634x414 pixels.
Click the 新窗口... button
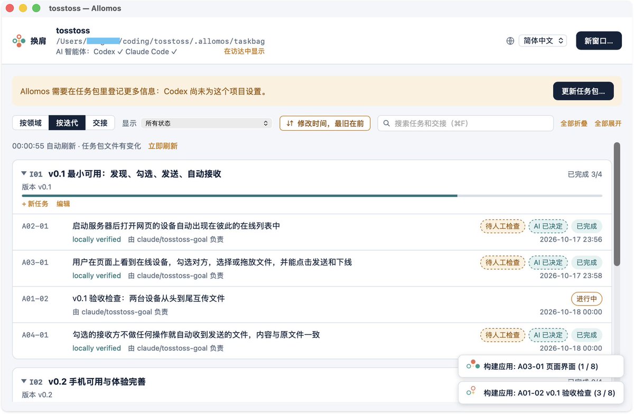click(x=599, y=41)
